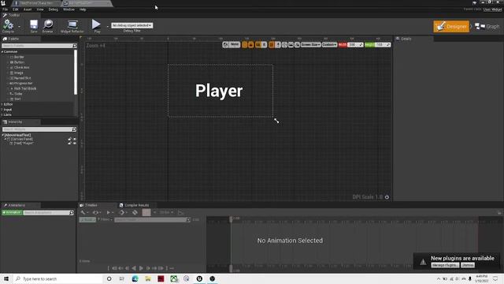The height and width of the screenshot is (284, 504).
Task: Open Screen Size dropdown in viewport
Action: coord(310,45)
